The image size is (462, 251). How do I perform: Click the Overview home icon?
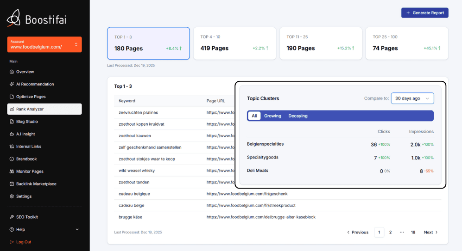point(12,72)
